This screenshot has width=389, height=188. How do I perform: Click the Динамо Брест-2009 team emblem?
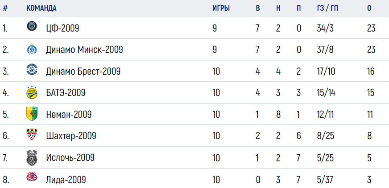[32, 70]
